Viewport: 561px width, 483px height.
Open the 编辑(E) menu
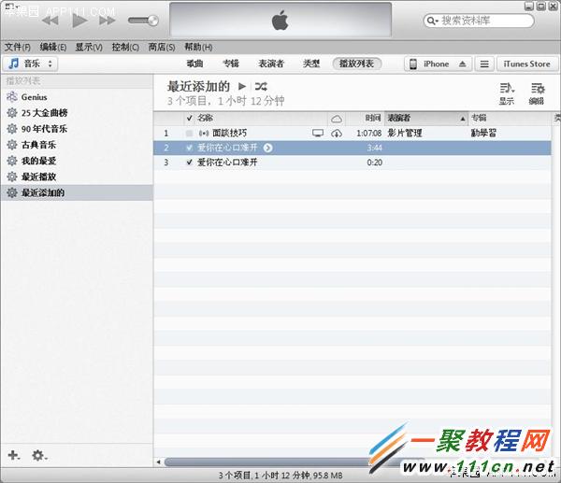[x=53, y=47]
